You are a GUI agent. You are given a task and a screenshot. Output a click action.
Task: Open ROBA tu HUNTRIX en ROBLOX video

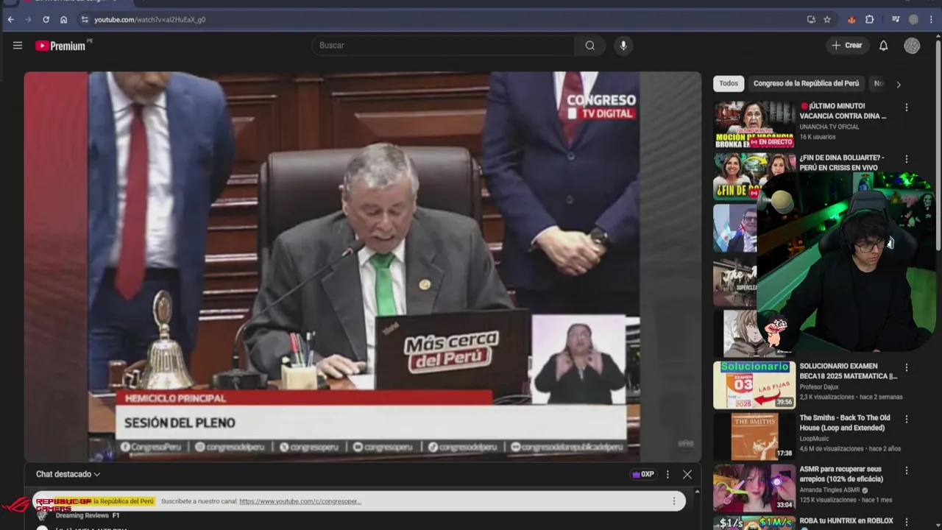(846, 521)
